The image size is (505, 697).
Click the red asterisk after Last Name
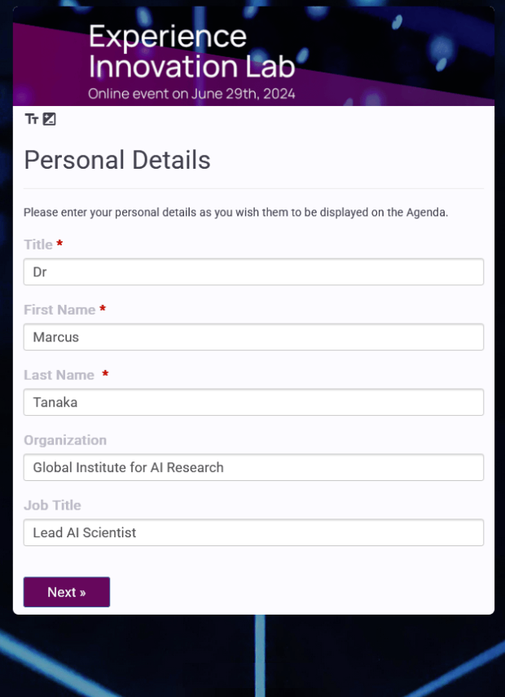coord(105,374)
